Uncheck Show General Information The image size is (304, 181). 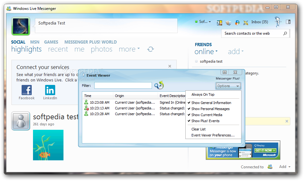(213, 103)
